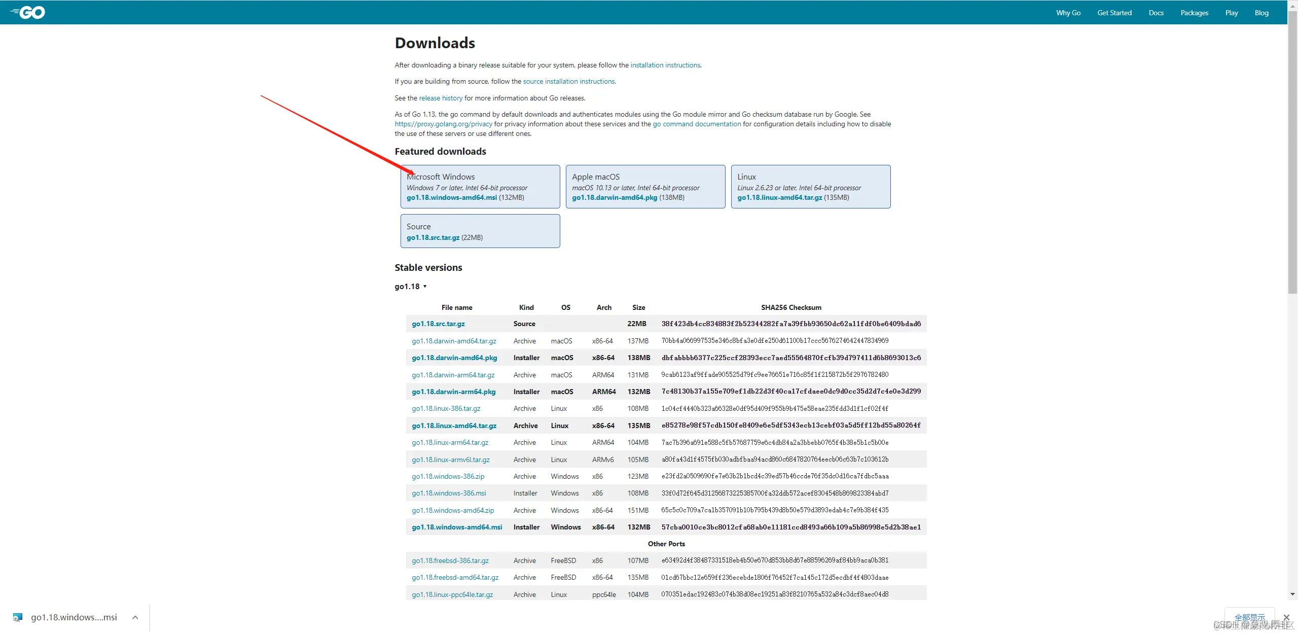Screen dimensions: 1298x634
Task: Click the Go logo in header
Action: coord(28,12)
